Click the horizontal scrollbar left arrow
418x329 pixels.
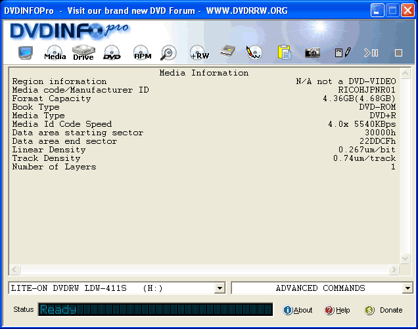(x=14, y=270)
